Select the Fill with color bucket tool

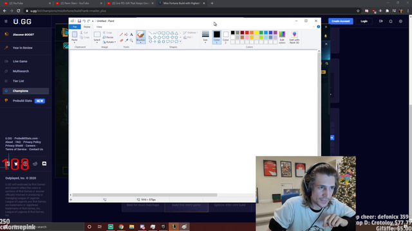[x=126, y=35]
